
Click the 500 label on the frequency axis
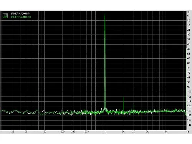(x=87, y=132)
